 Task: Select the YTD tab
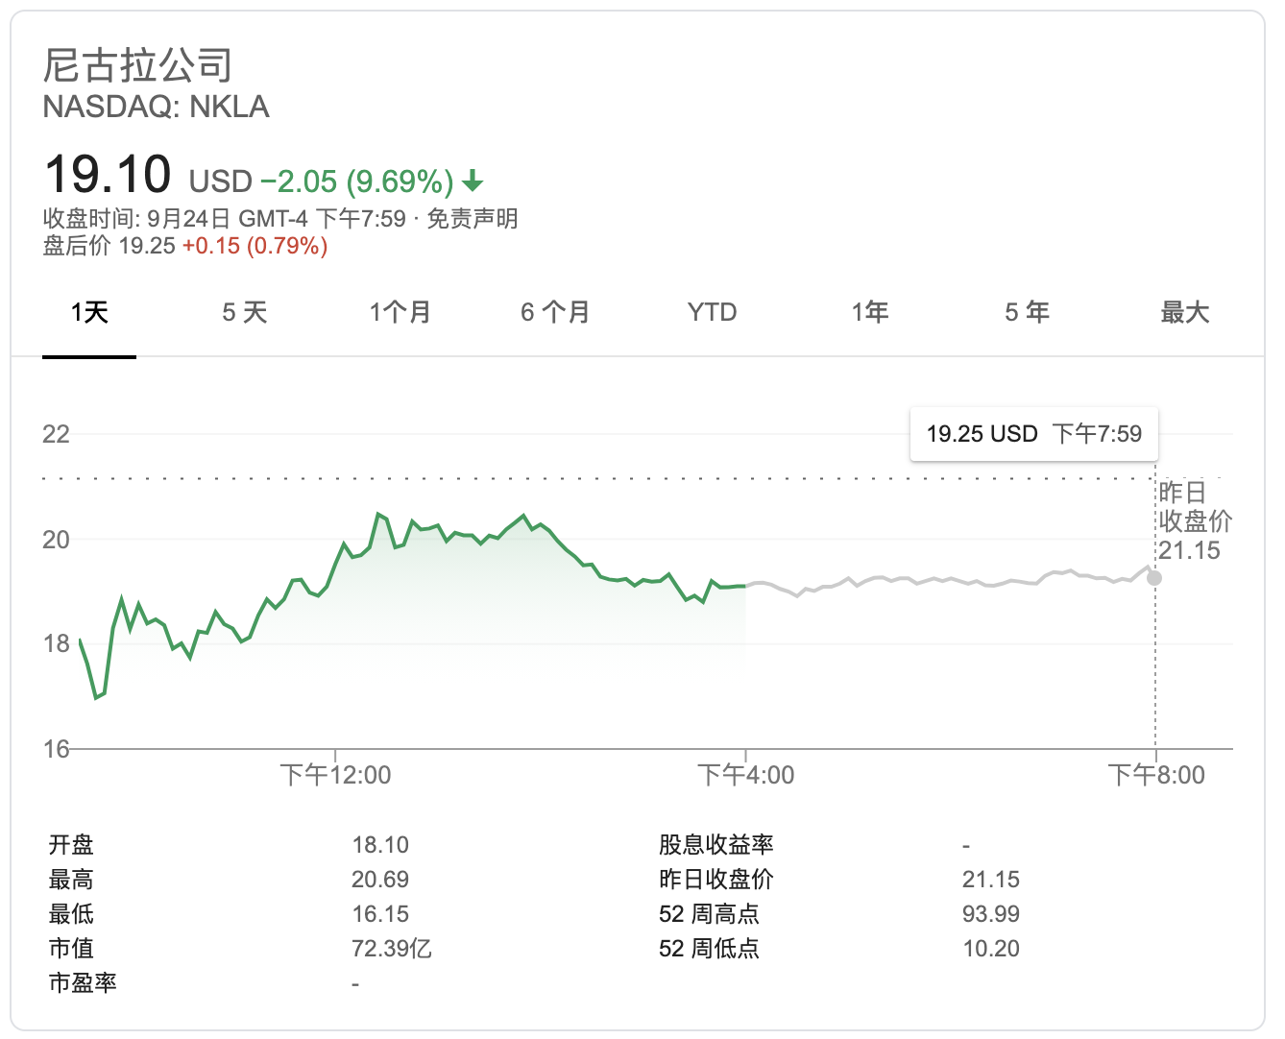click(x=712, y=312)
